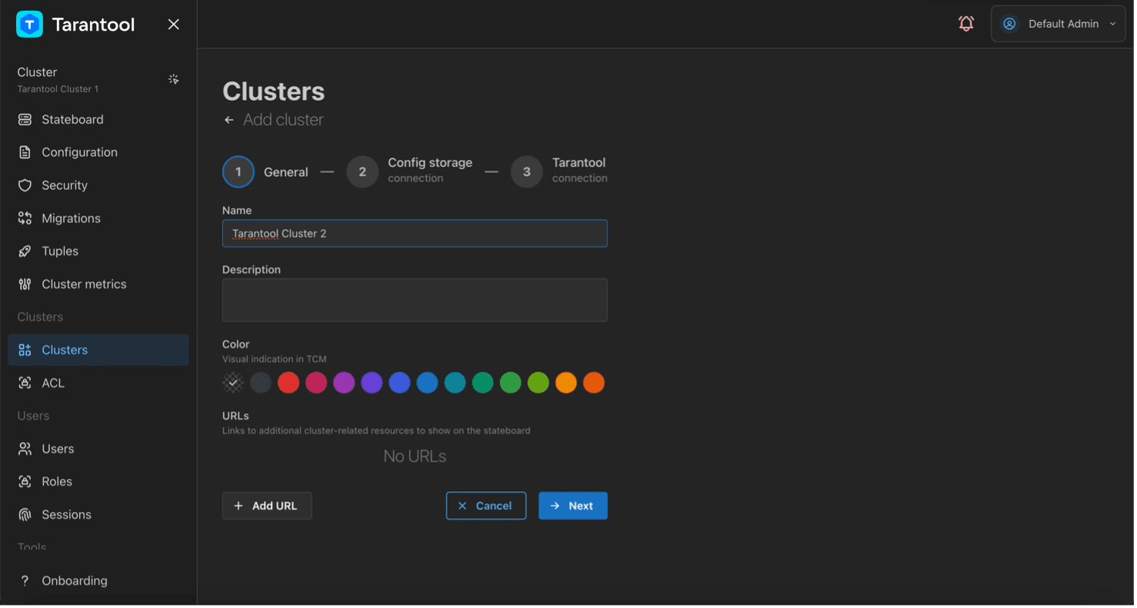Select Clusters in the sidebar
This screenshot has height=608, width=1137.
point(98,351)
